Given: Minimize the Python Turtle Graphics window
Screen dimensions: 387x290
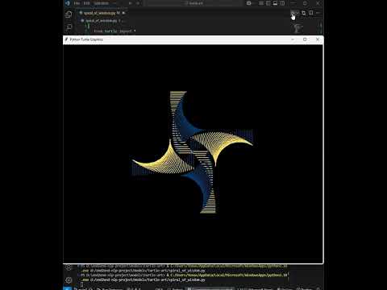Looking at the screenshot, I should 293,39.
